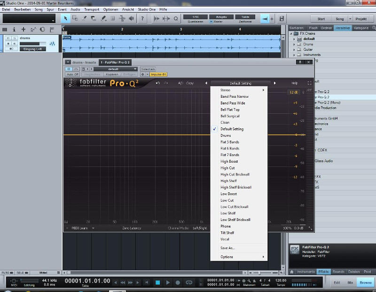Open MIDI Learn dropdown arrow
Viewport: 376px width, 292px height.
[93, 228]
